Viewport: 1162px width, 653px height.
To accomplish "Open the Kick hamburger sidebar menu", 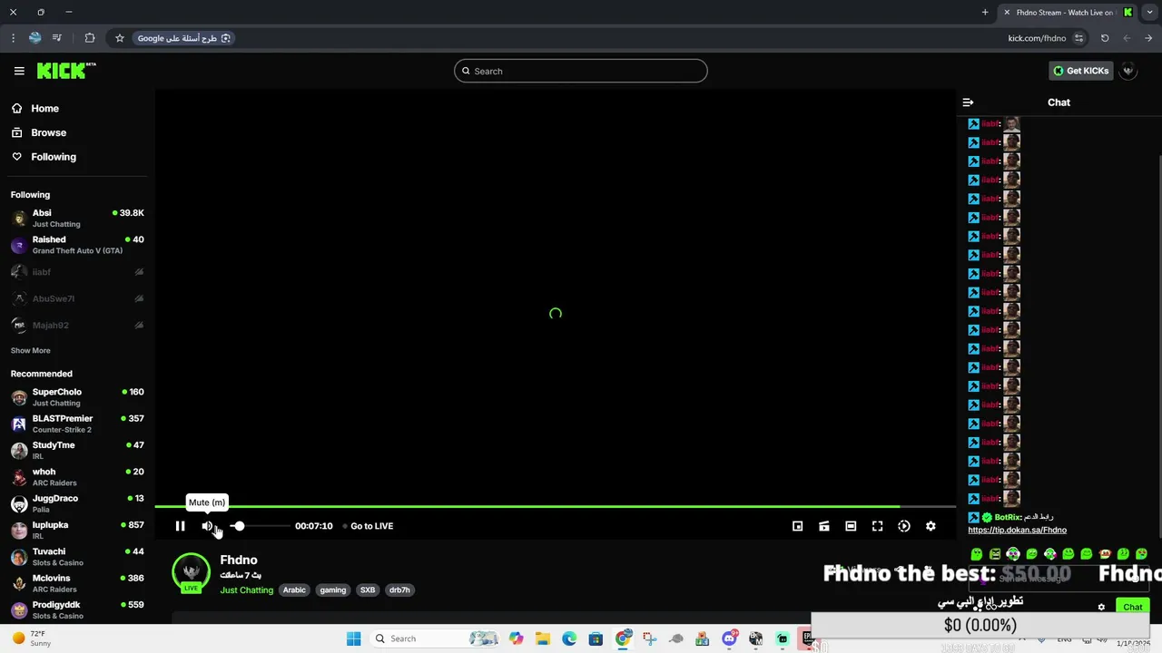I will pos(19,71).
